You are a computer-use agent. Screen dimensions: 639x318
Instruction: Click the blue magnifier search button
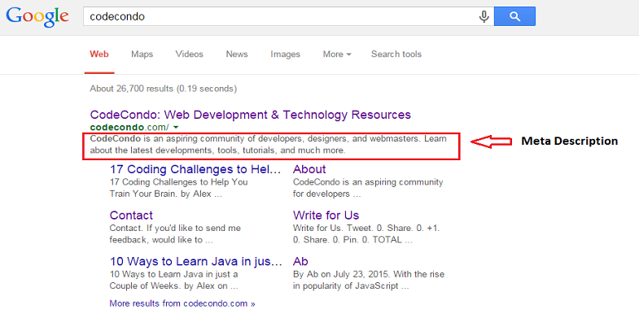point(514,17)
